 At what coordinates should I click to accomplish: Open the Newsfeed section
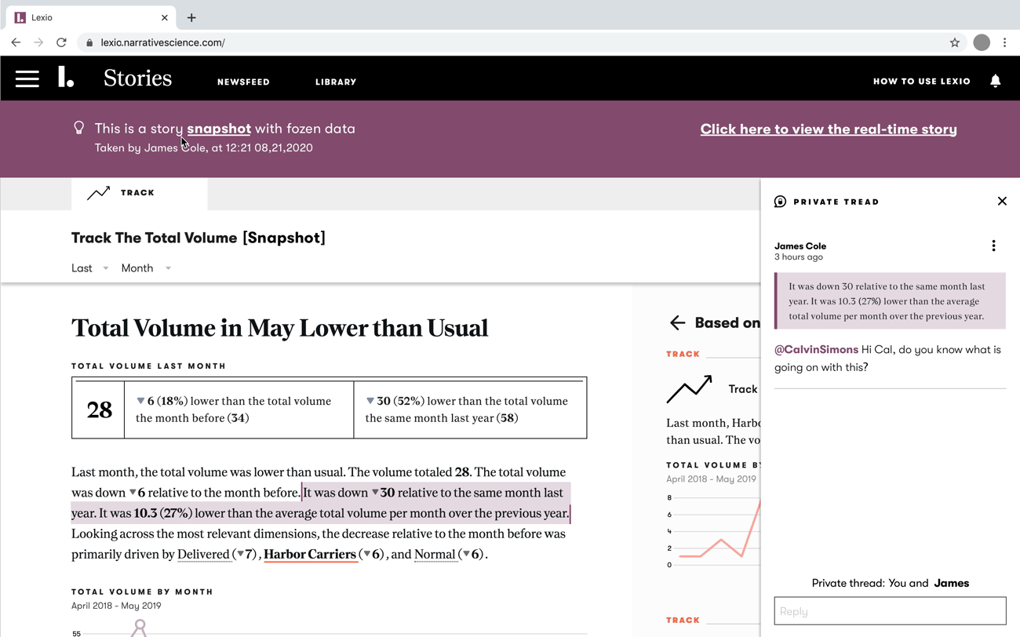coord(243,82)
